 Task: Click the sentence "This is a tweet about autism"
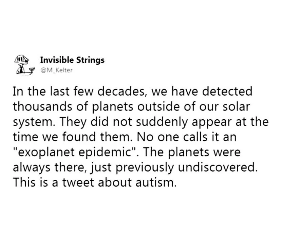coord(95,183)
